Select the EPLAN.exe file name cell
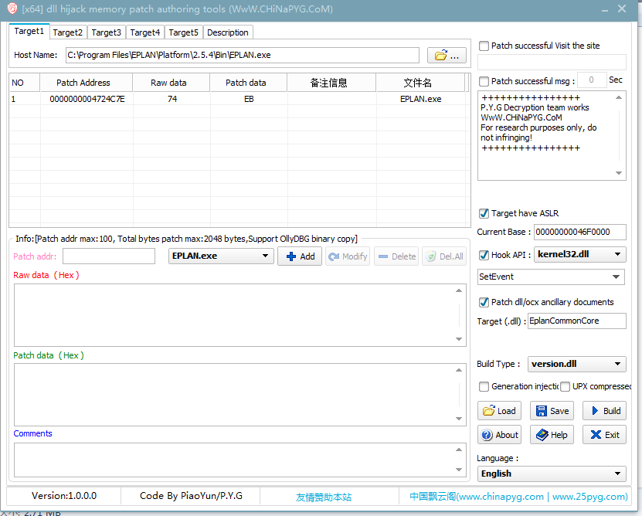The height and width of the screenshot is (516, 642). click(421, 99)
